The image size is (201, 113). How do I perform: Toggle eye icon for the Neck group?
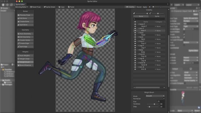click(x=135, y=37)
